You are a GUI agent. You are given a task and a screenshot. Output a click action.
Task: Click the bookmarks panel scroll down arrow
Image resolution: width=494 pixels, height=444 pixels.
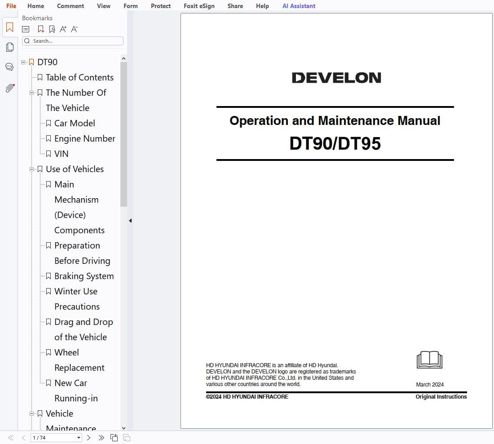pos(123,428)
